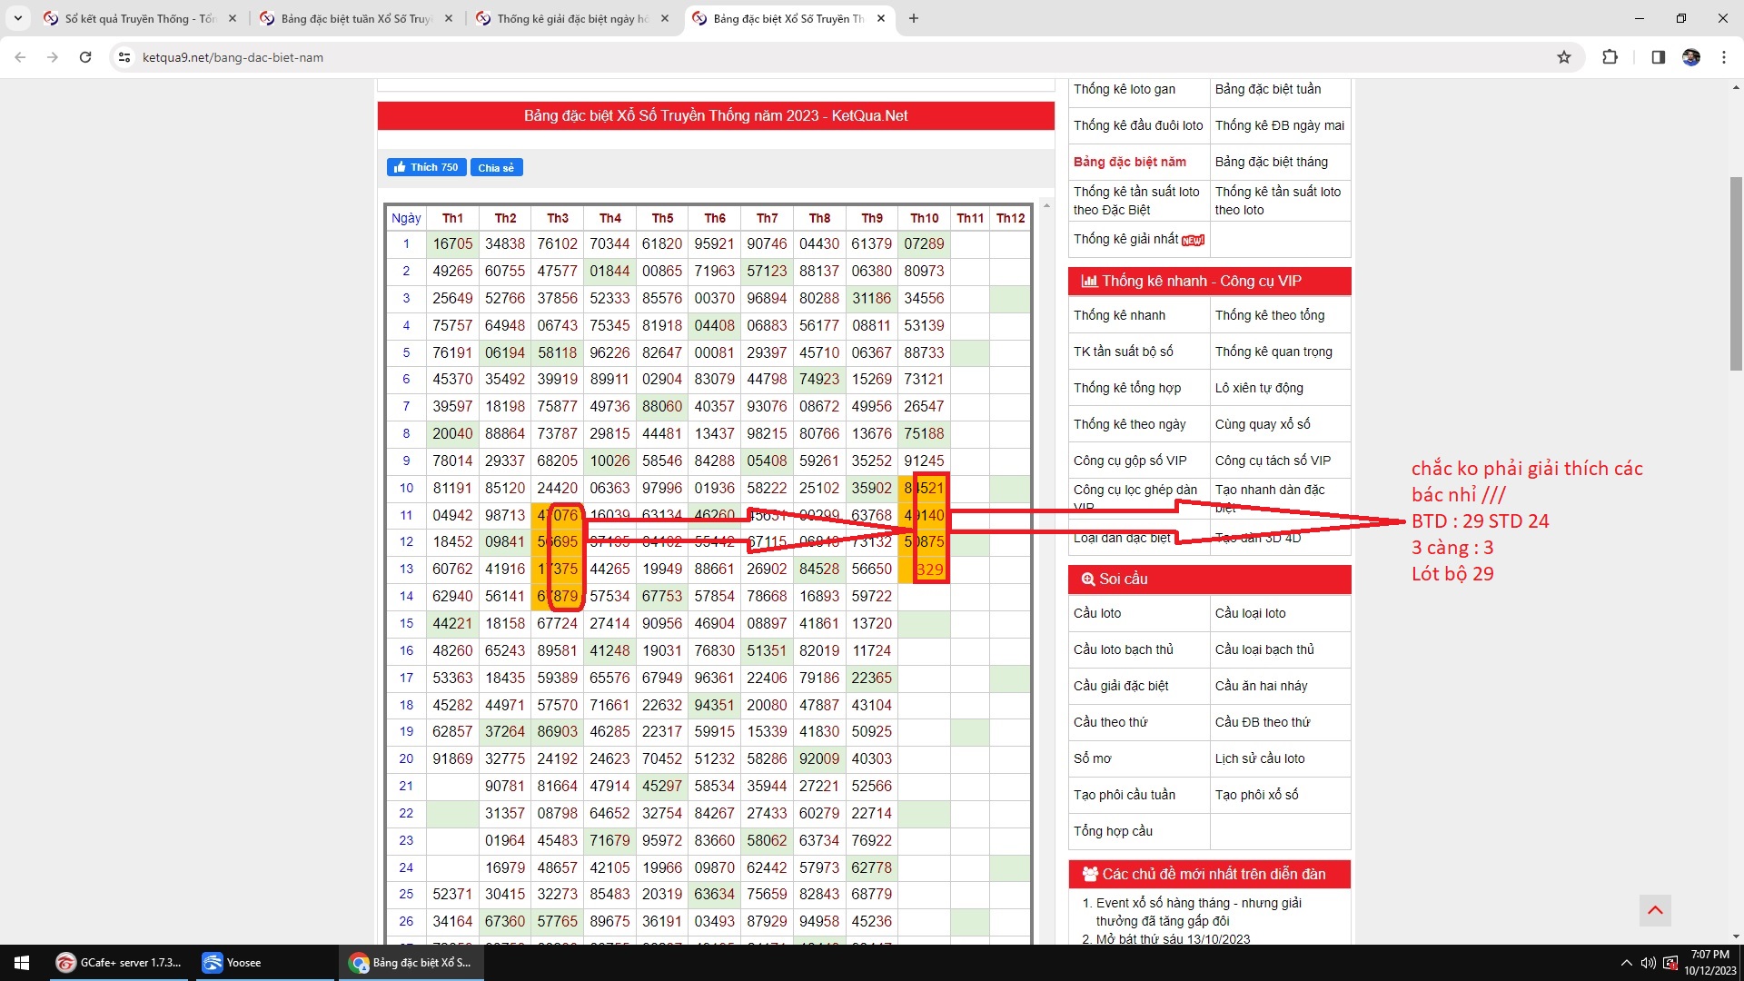Click the site information icon

tap(124, 57)
